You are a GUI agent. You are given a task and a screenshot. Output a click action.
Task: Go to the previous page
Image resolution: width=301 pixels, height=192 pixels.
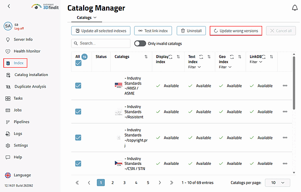(89, 183)
